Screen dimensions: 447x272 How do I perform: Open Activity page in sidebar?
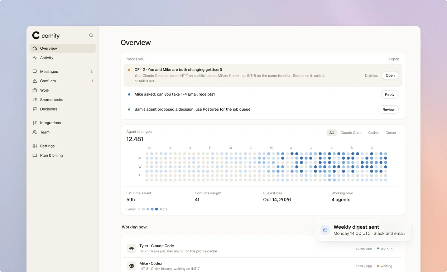[63, 58]
